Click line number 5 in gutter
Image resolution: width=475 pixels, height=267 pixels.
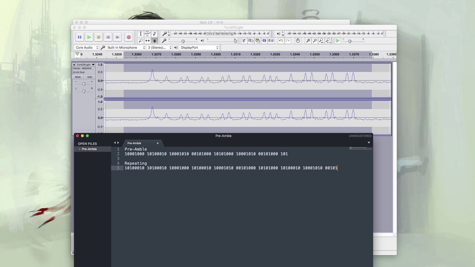118,168
